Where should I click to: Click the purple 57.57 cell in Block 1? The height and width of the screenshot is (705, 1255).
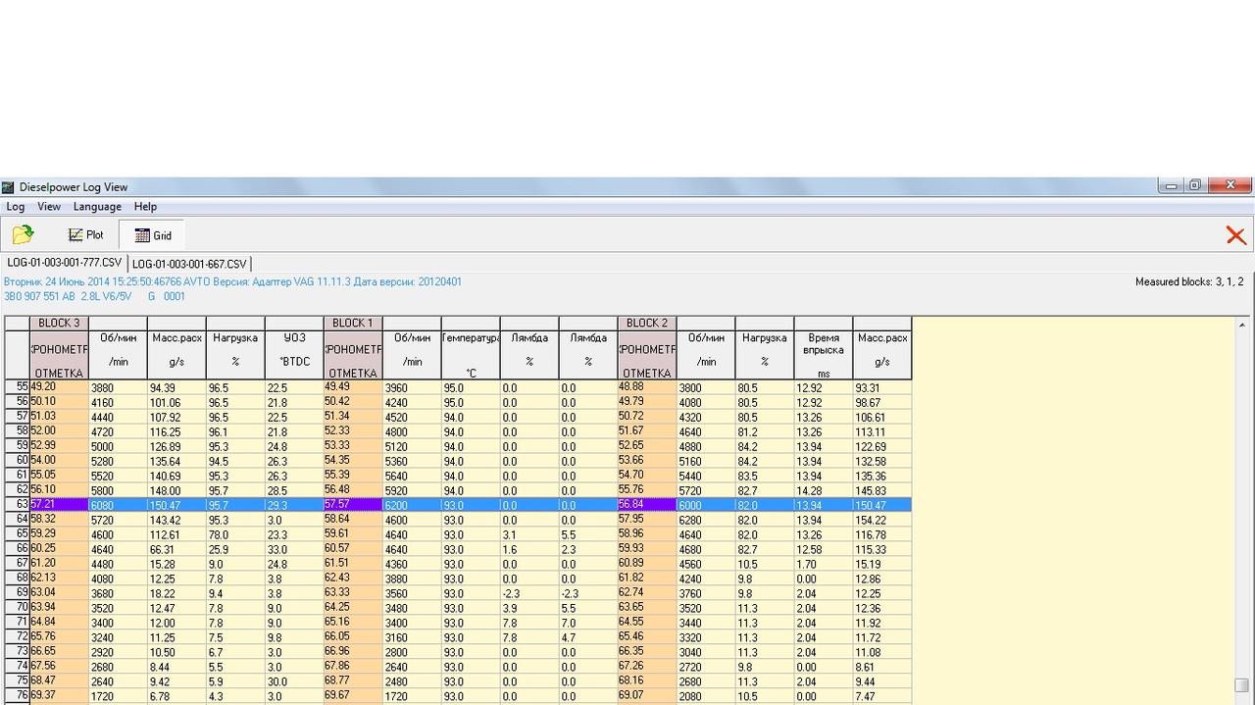[352, 504]
